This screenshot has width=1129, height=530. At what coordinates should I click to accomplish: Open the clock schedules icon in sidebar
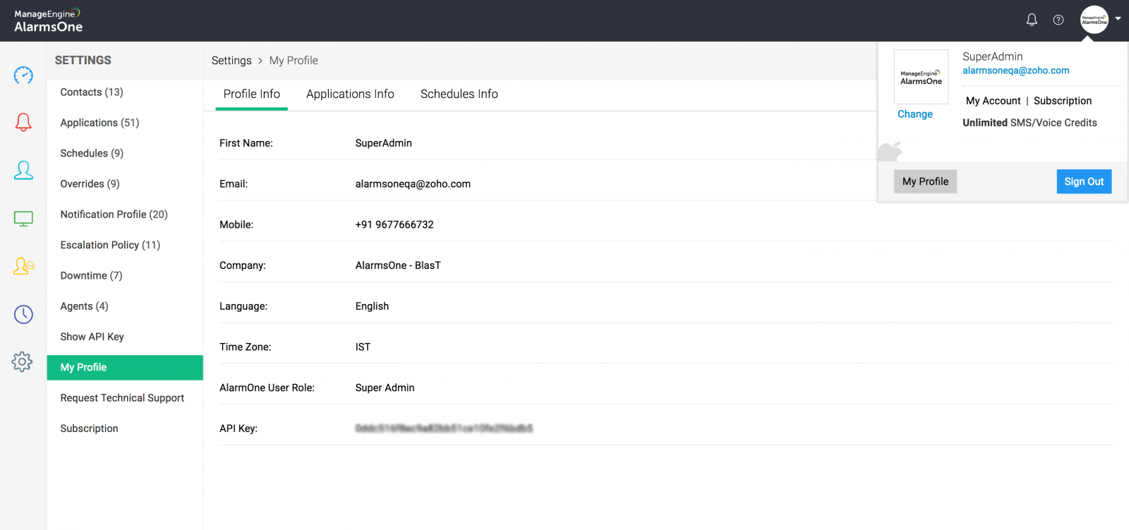23,314
